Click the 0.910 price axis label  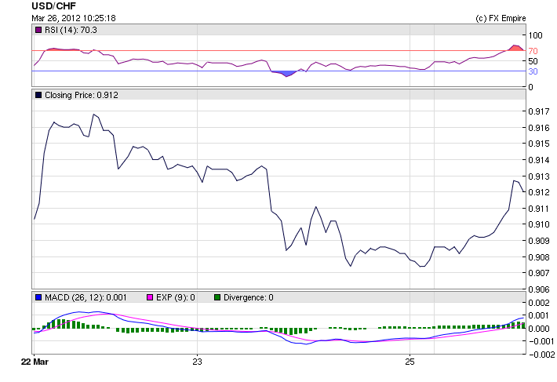pos(539,224)
